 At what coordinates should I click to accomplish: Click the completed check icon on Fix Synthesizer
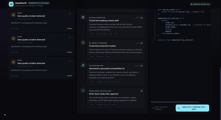pos(141,66)
